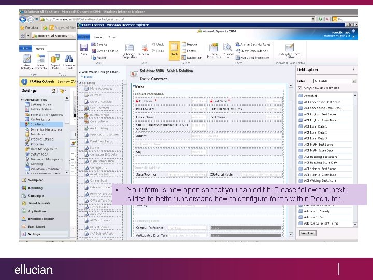Publish the form using Publish icon
This screenshot has height=280, width=373.
click(99, 58)
